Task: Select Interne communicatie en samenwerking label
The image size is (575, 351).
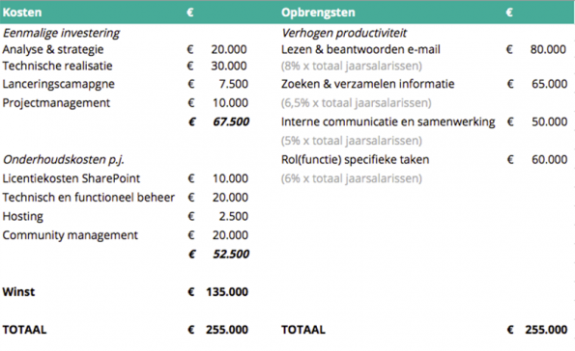Action: click(x=388, y=121)
